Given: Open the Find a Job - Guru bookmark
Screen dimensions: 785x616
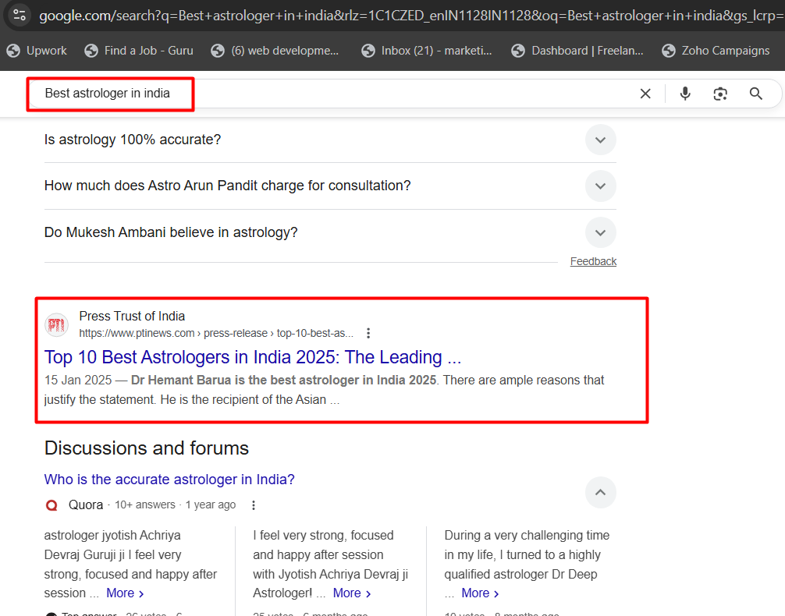Looking at the screenshot, I should [139, 51].
